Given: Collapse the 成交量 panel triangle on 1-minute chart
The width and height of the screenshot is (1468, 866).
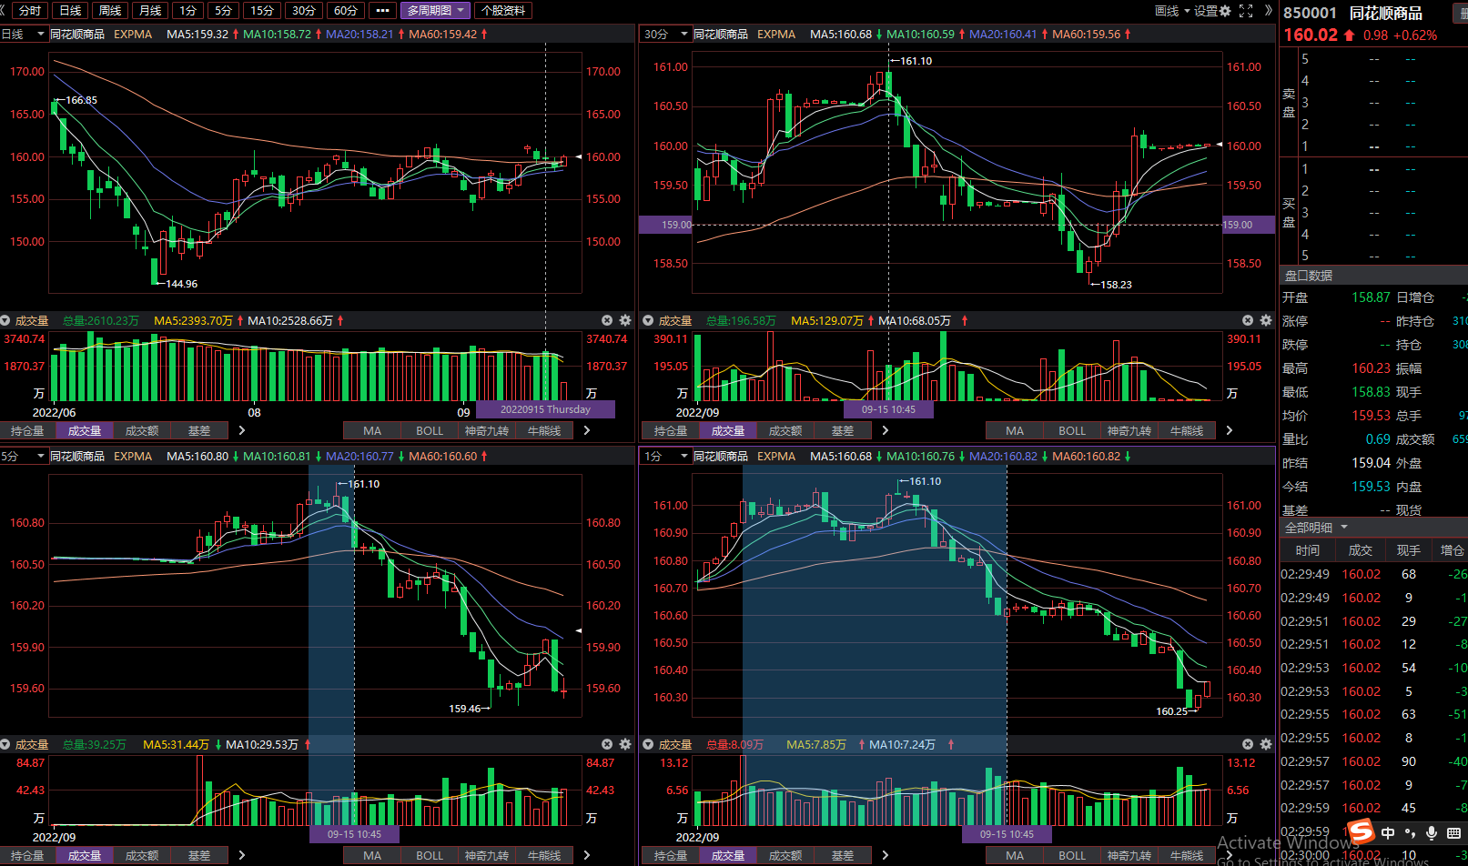Looking at the screenshot, I should tap(648, 744).
